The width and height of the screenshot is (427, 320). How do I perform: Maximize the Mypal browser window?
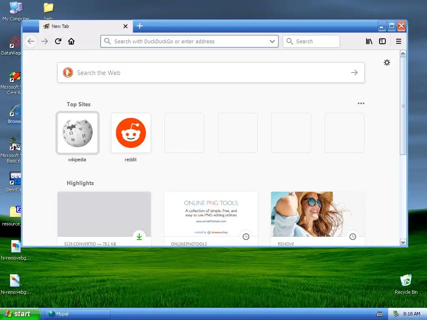392,26
